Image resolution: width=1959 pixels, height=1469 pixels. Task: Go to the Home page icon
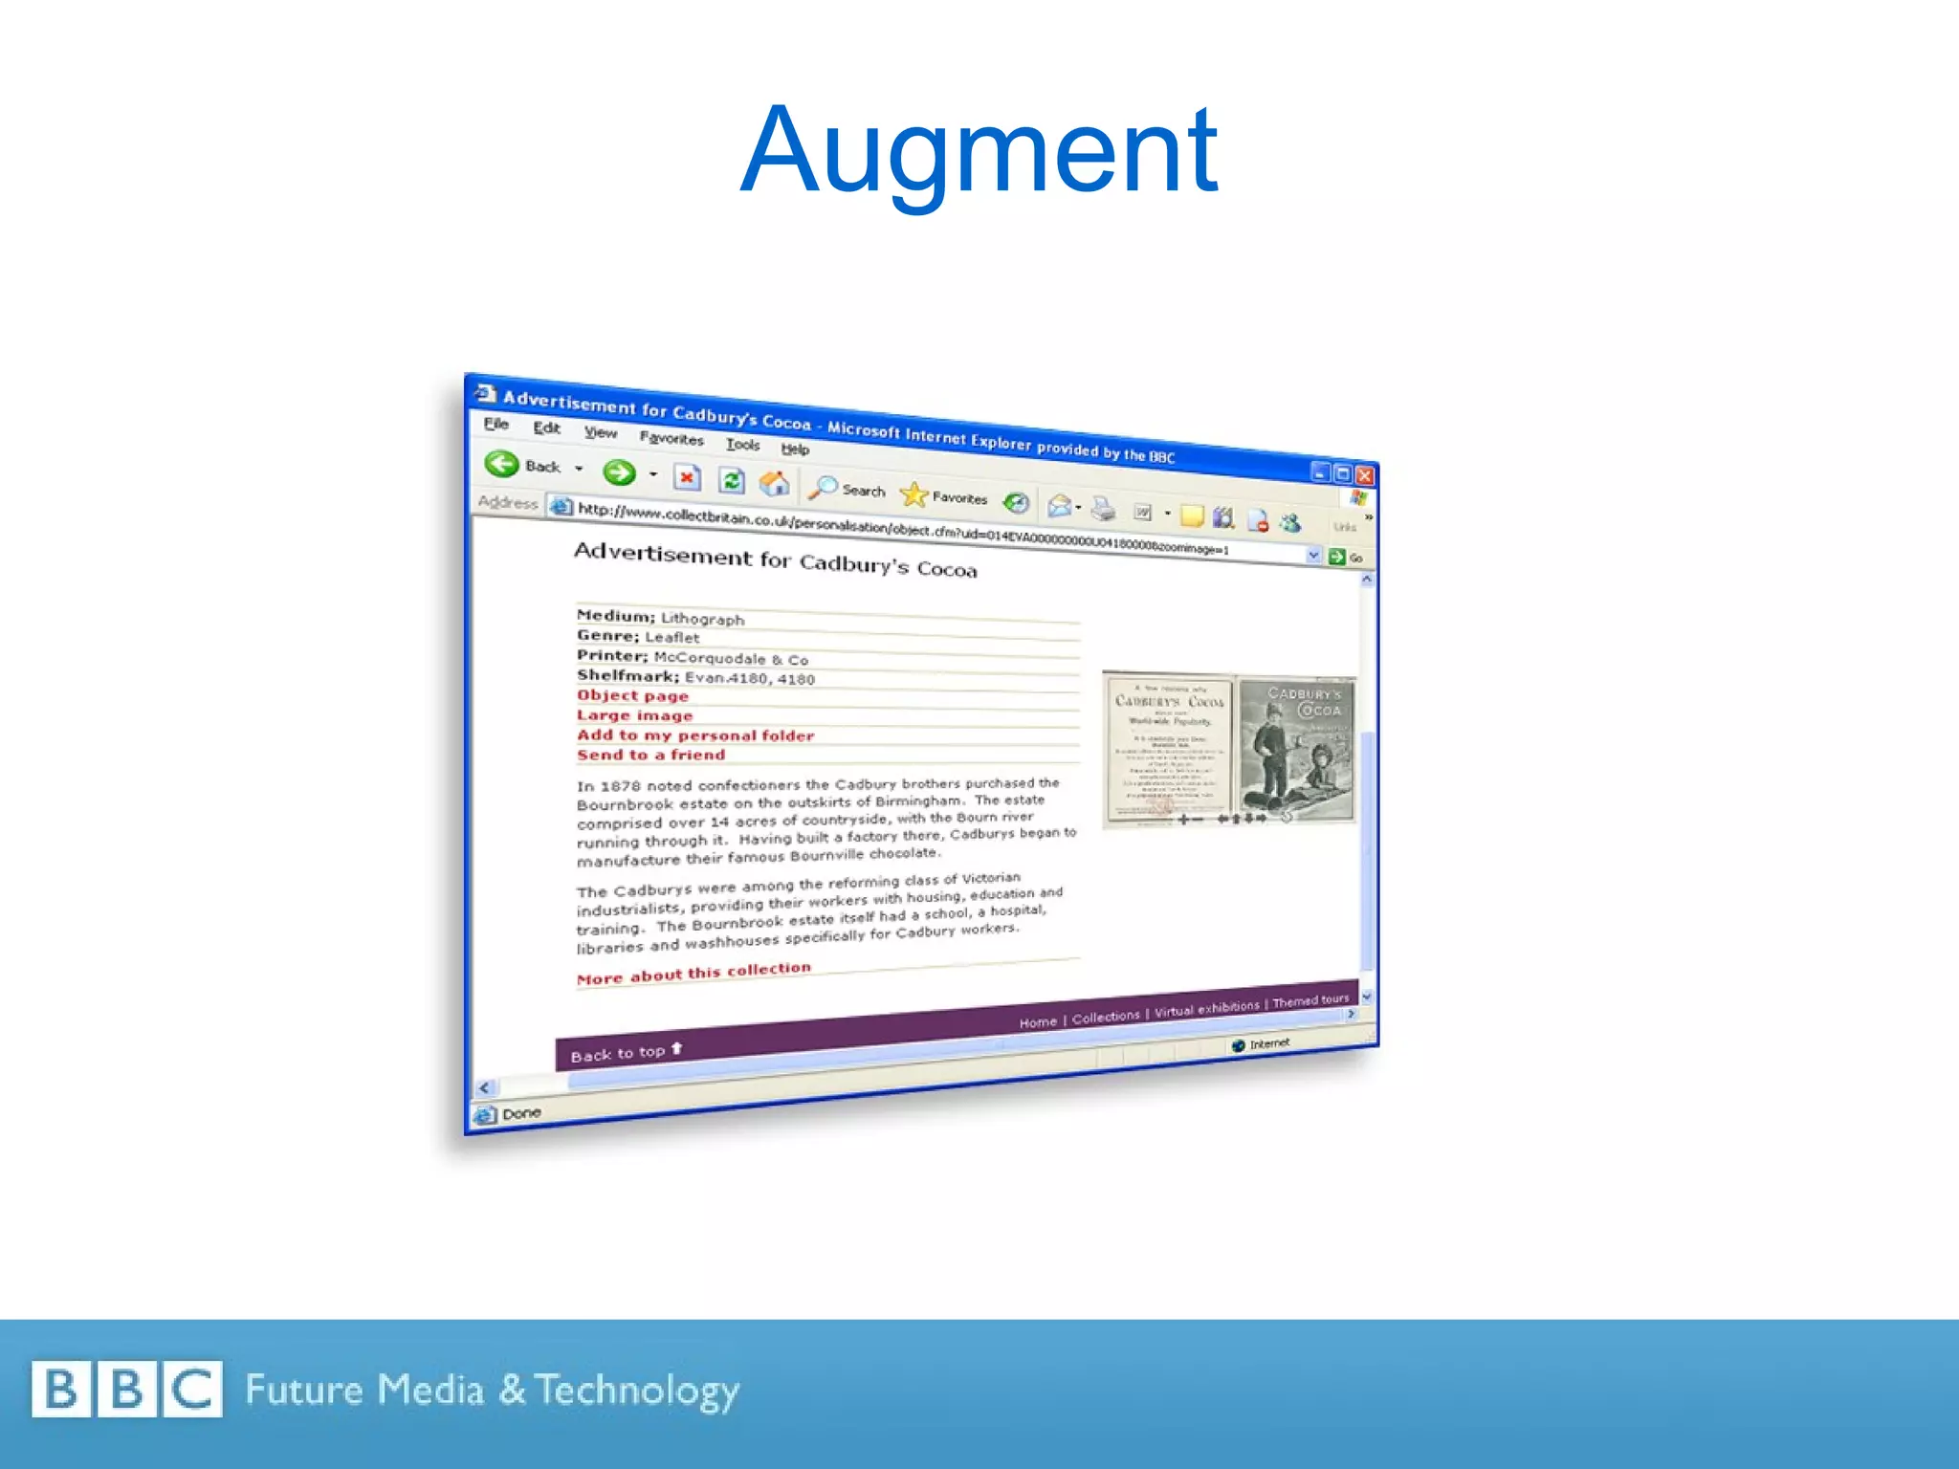tap(774, 483)
